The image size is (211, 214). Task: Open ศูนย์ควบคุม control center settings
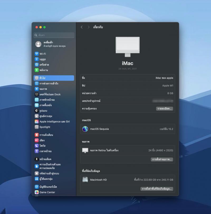[x=46, y=116]
